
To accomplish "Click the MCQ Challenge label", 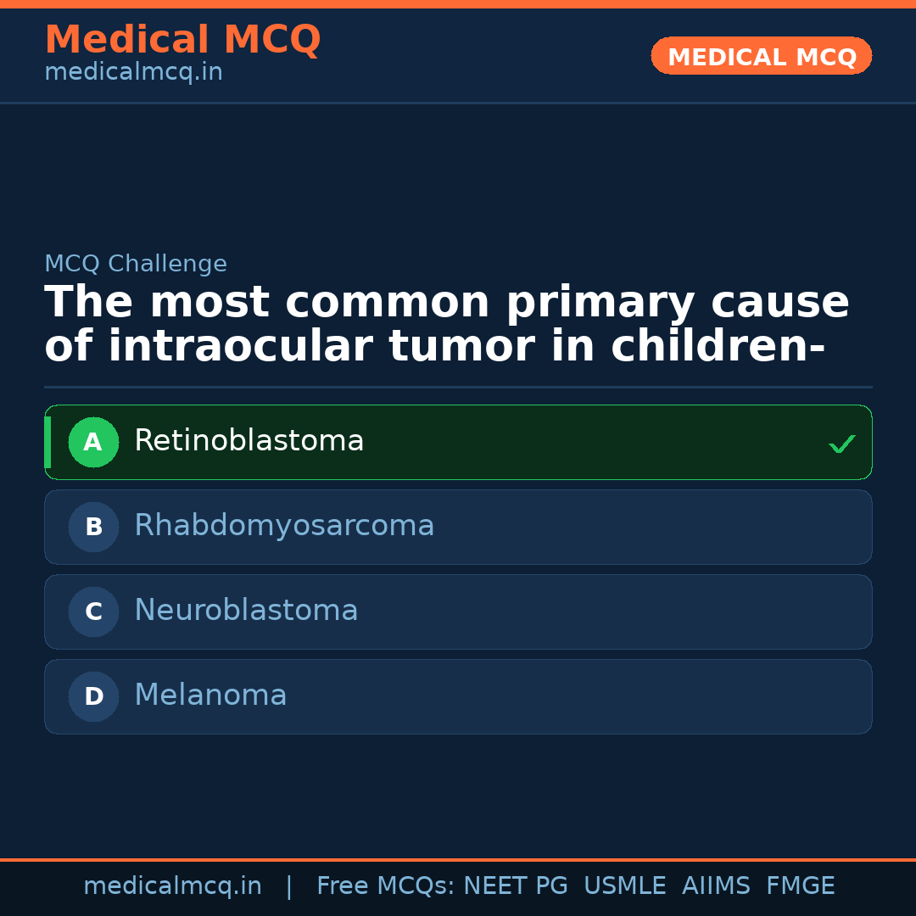I will pos(136,264).
